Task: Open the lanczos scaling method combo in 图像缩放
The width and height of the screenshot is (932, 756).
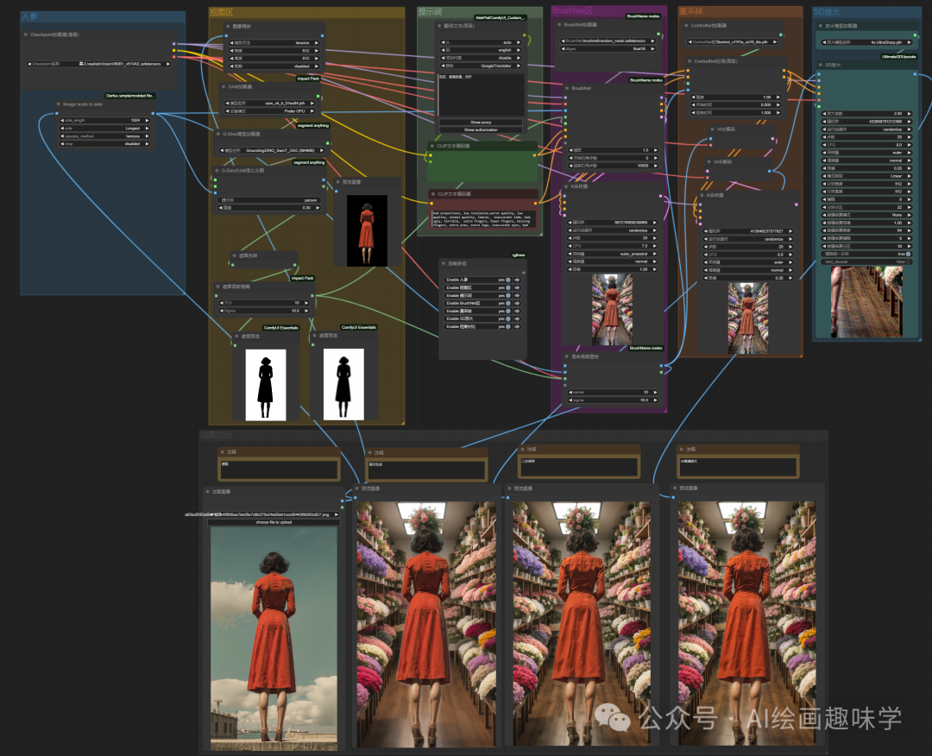Action: pos(274,43)
